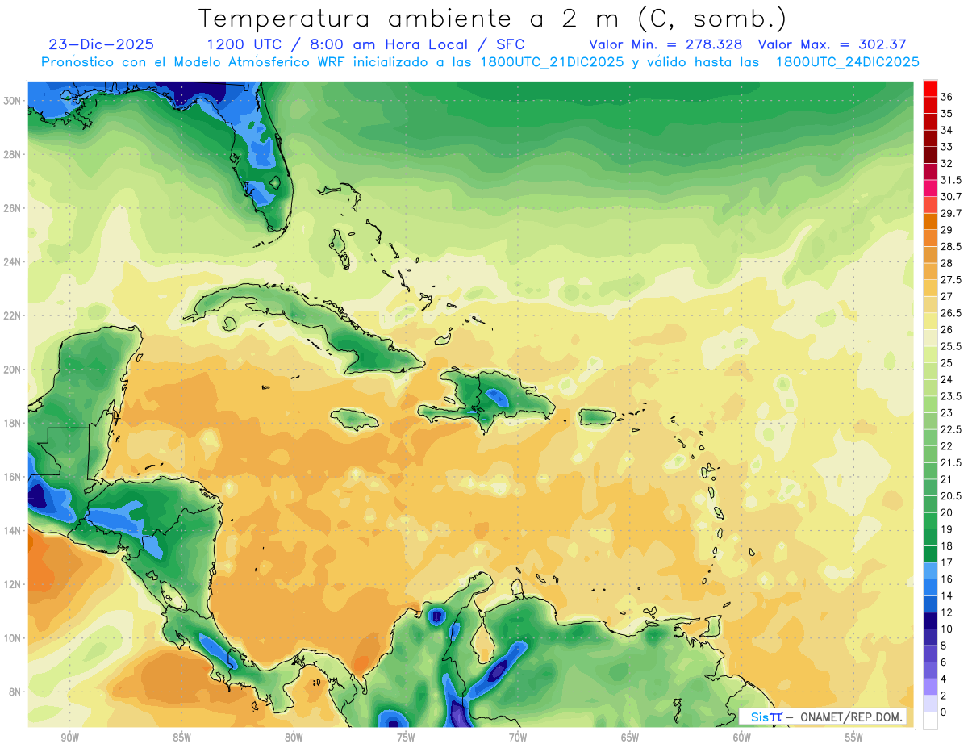Click the '19' value in the temperature legend
Screen dimensions: 968x748
pyautogui.click(x=947, y=529)
